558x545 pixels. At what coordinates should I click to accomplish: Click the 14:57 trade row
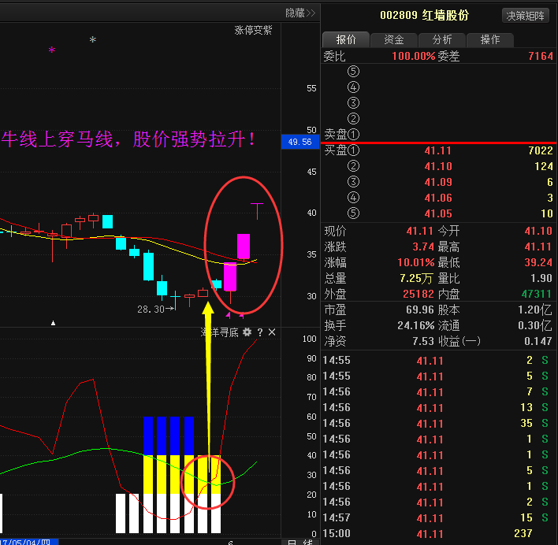click(x=439, y=518)
